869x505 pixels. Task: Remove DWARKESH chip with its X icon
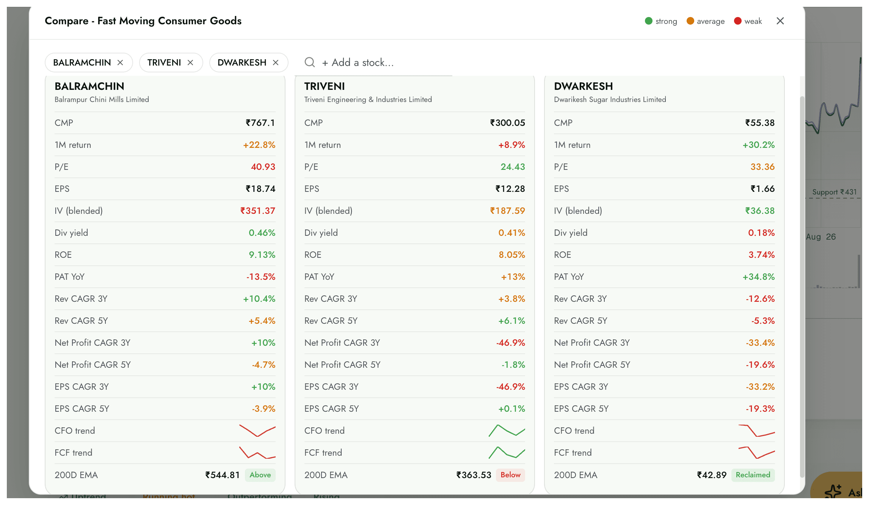coord(276,63)
